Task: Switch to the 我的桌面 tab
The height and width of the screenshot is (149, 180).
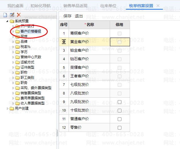Action: (x=15, y=6)
